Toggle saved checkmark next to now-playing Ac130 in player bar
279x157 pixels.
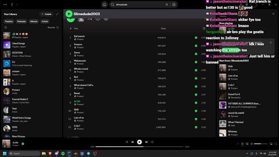[23, 144]
